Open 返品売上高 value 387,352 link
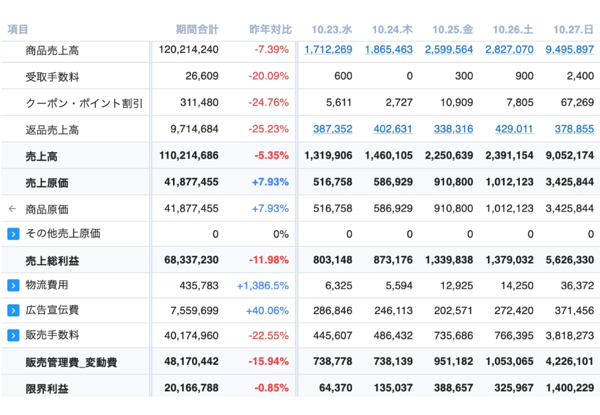The height and width of the screenshot is (415, 600). point(332,129)
